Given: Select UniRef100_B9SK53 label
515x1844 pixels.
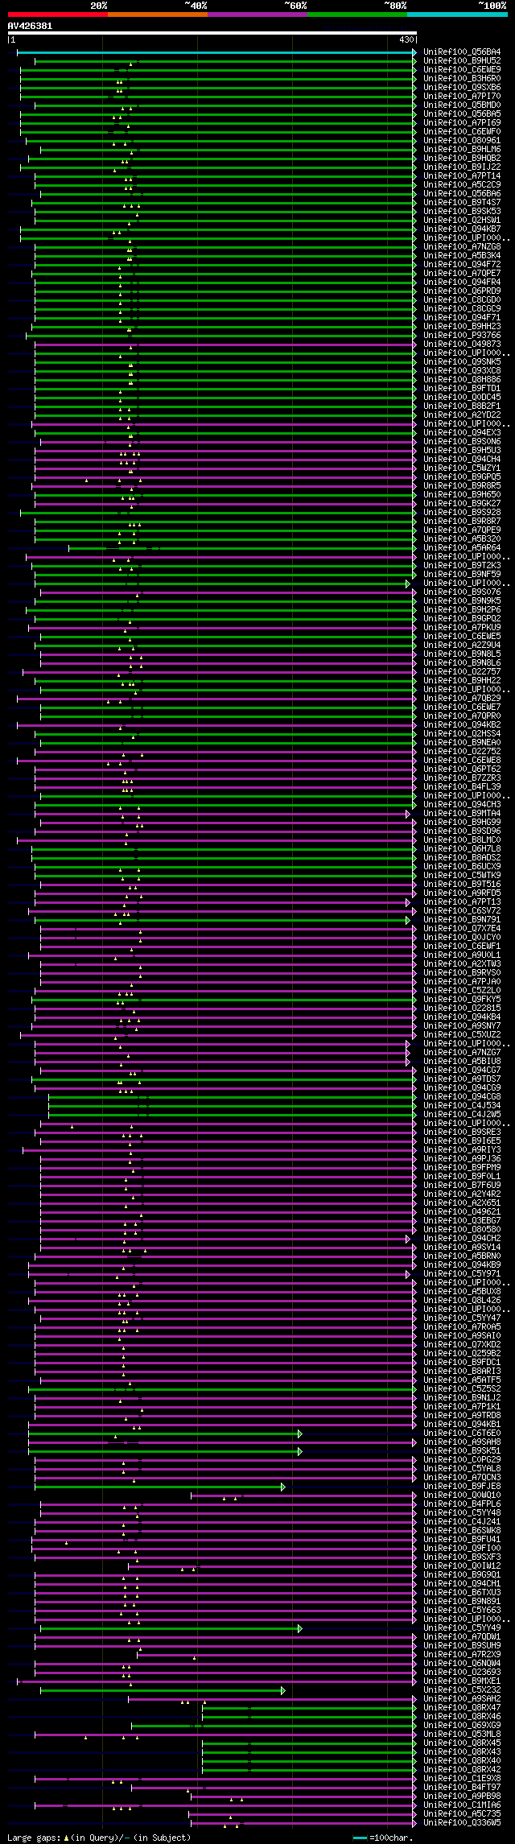Looking at the screenshot, I should click(462, 212).
